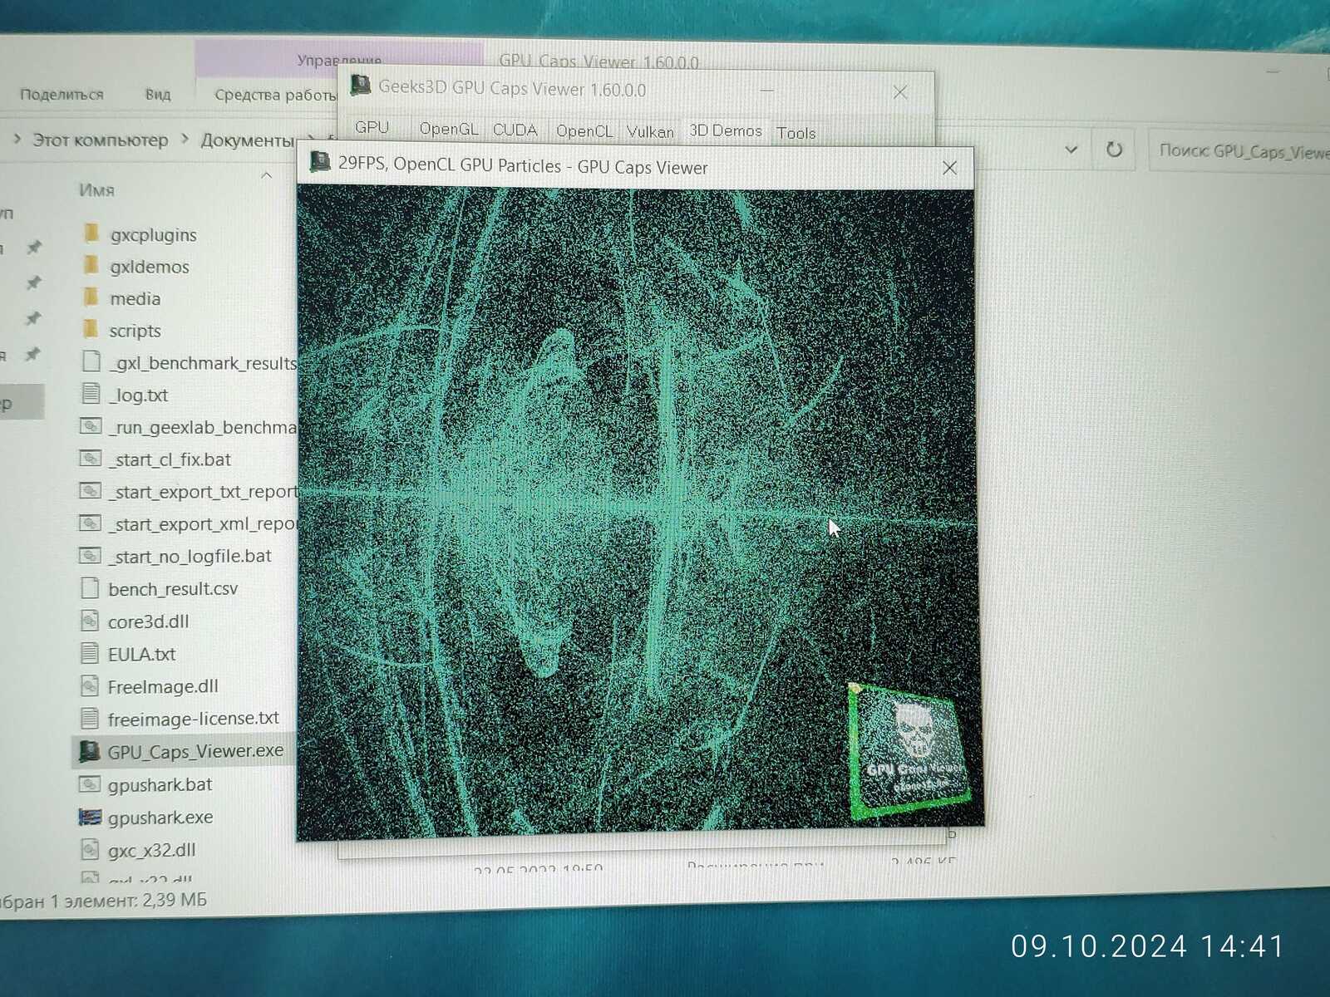Image resolution: width=1330 pixels, height=997 pixels.
Task: Switch to the GPU tab
Action: click(372, 128)
